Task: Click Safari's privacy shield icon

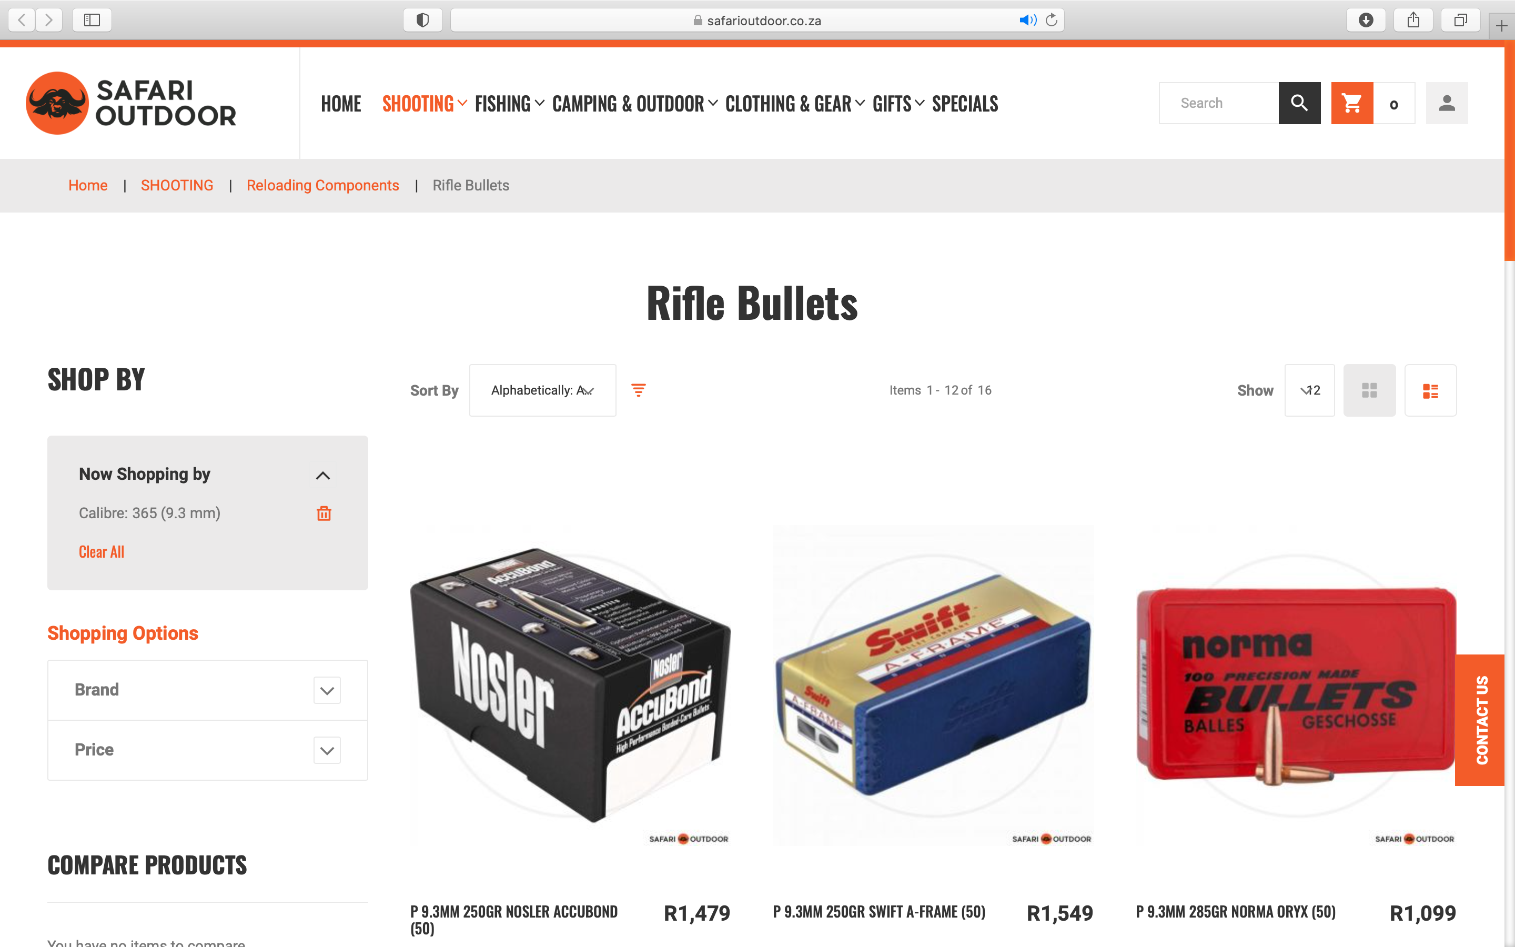Action: pyautogui.click(x=422, y=20)
